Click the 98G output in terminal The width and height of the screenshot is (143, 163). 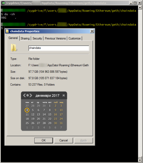(4, 18)
